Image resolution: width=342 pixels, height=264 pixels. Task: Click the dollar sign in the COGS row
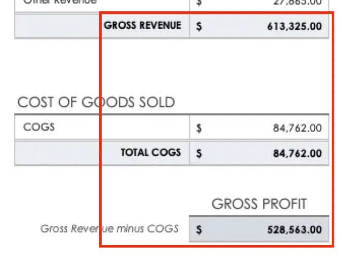[x=199, y=128]
